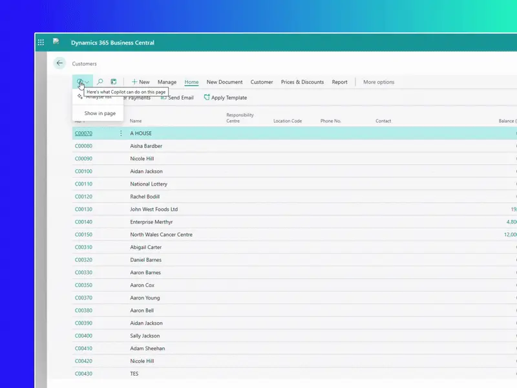This screenshot has height=388, width=517.
Task: Select Show in page from Copilot menu
Action: coord(100,113)
